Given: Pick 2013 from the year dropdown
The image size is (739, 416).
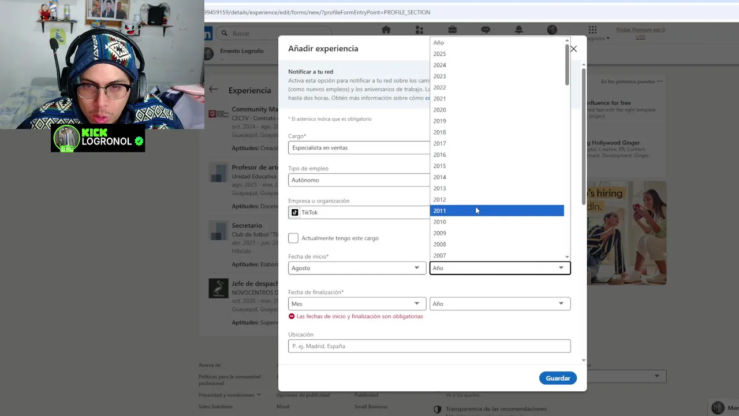Looking at the screenshot, I should click(497, 188).
